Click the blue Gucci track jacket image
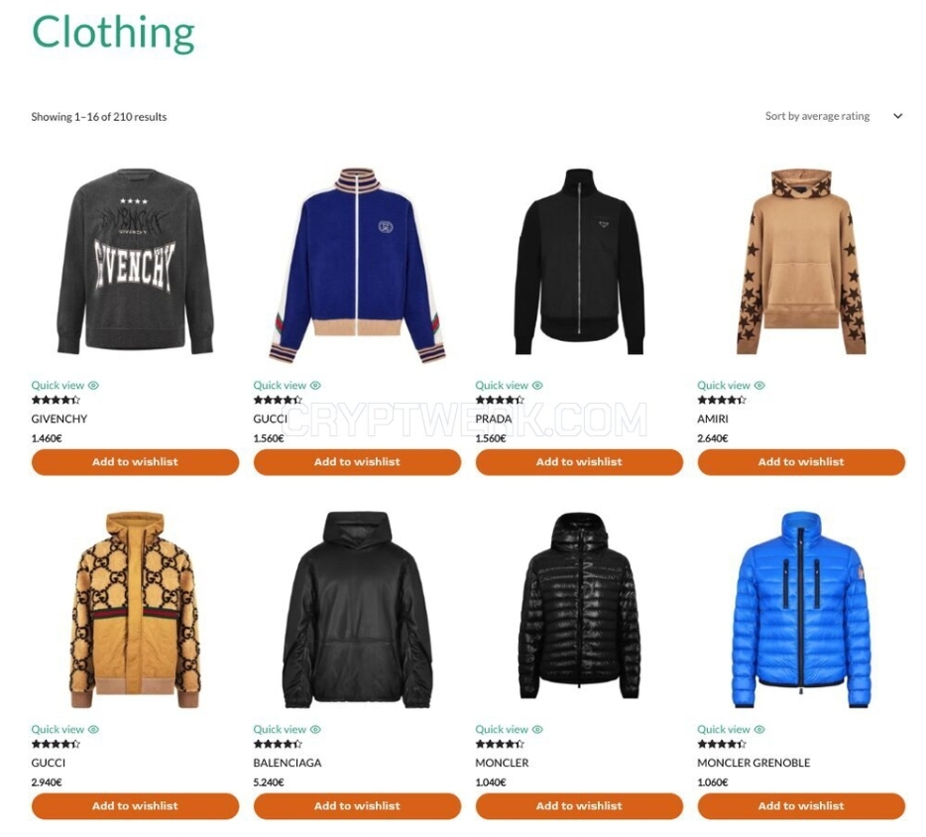The width and height of the screenshot is (926, 837). 357,265
